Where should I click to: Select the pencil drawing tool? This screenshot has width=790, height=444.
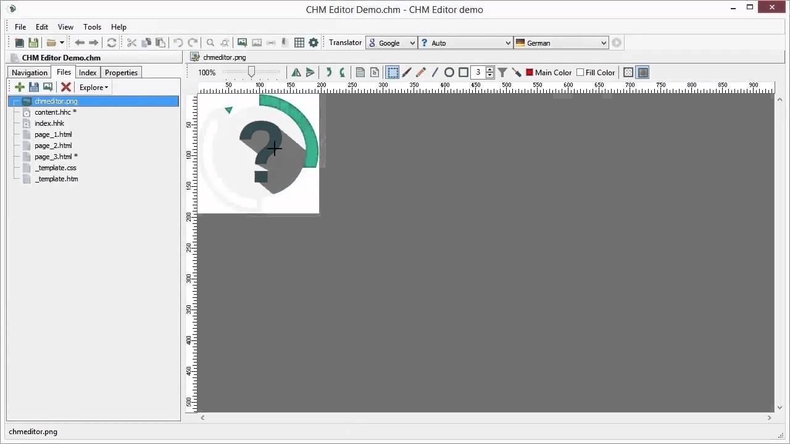pyautogui.click(x=421, y=72)
